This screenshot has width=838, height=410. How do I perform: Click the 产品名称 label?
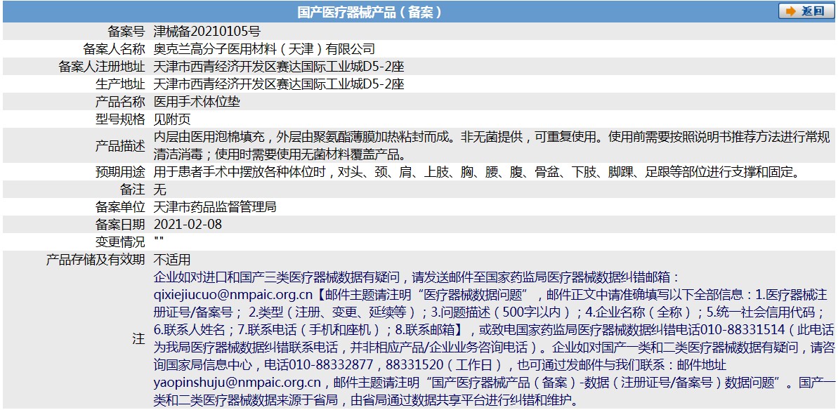(120, 101)
